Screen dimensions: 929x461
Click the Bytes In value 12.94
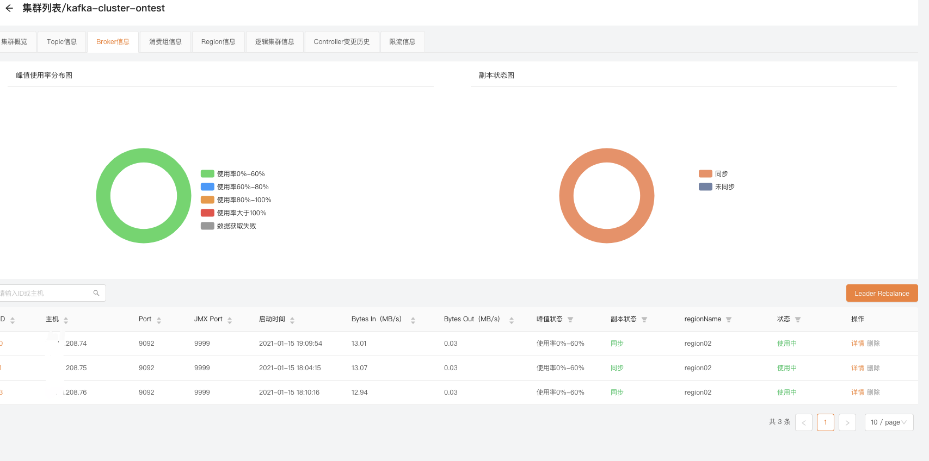pyautogui.click(x=360, y=393)
